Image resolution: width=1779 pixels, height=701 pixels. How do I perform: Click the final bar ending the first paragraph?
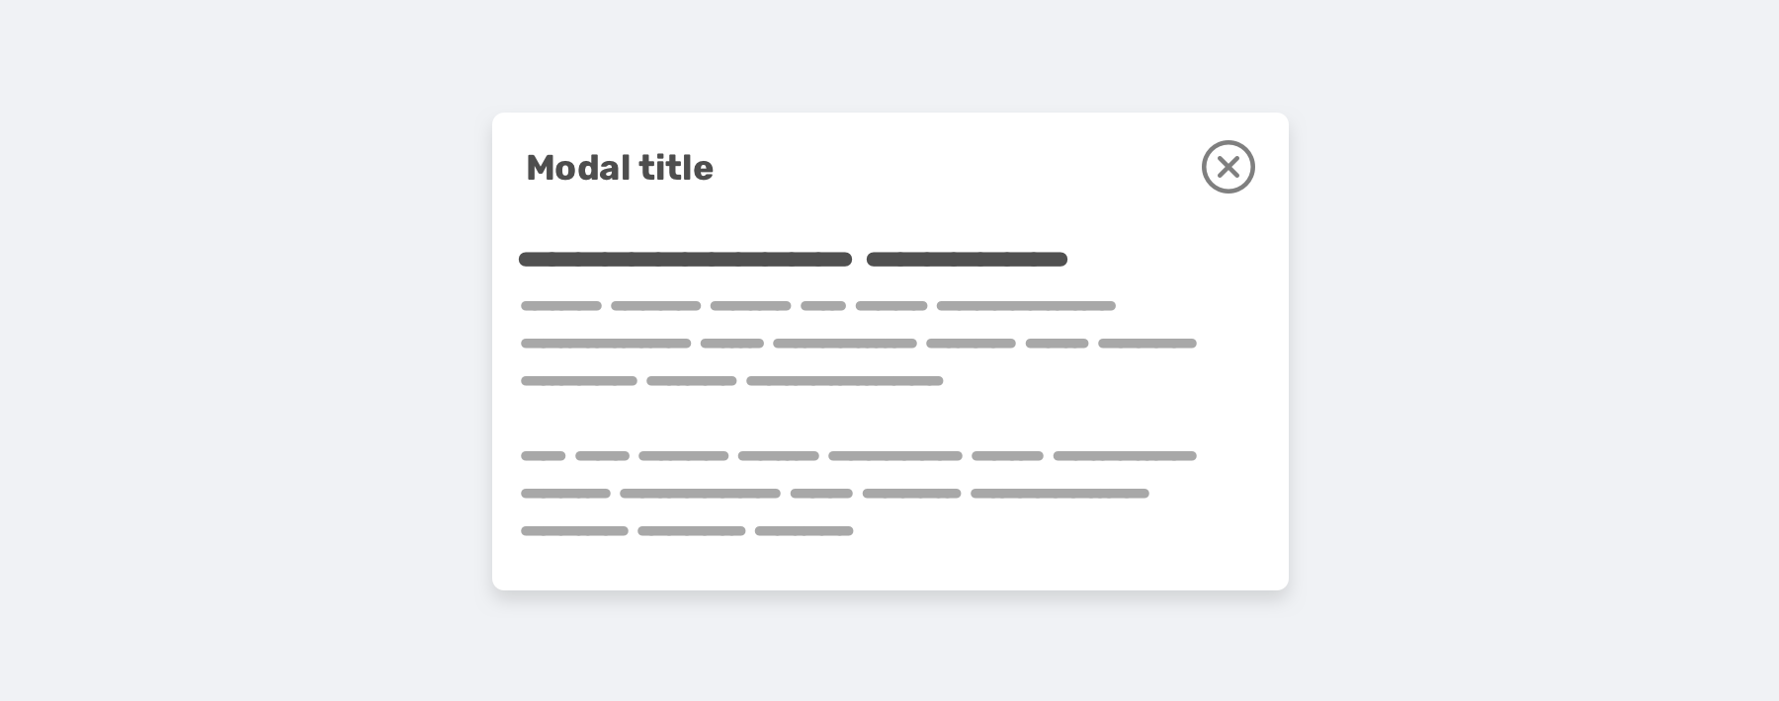844,381
